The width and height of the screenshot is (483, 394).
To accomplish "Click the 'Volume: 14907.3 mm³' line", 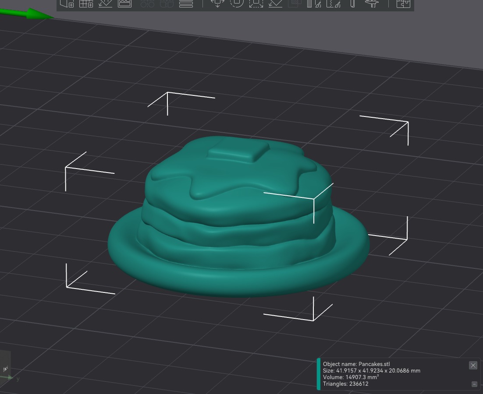I will pyautogui.click(x=351, y=377).
